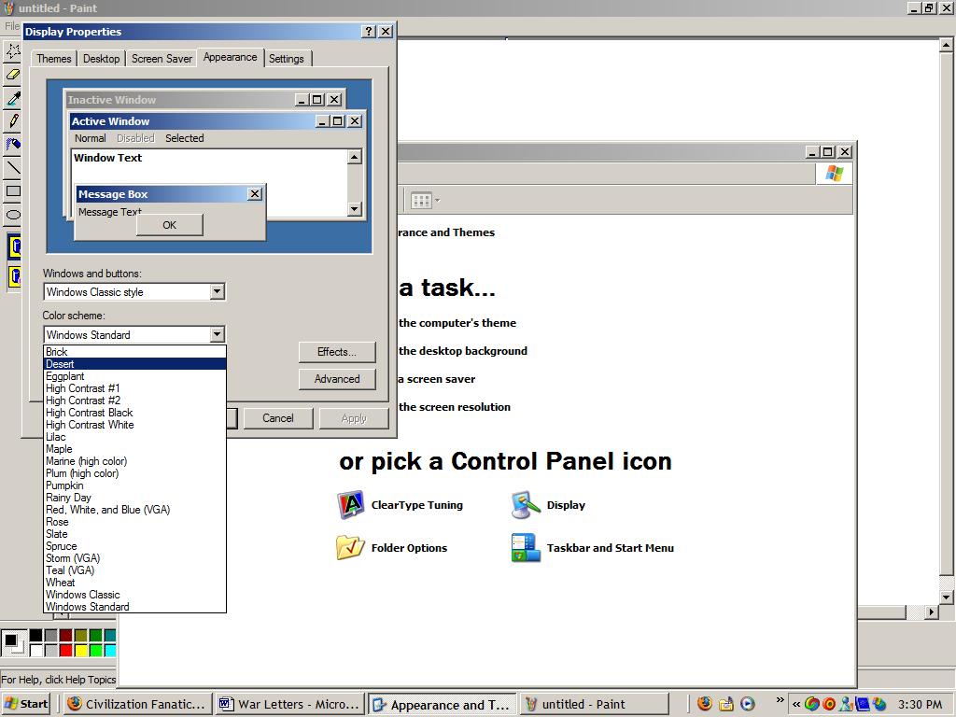The width and height of the screenshot is (956, 717).
Task: Switch to the Screen Saver tab
Action: [x=162, y=59]
